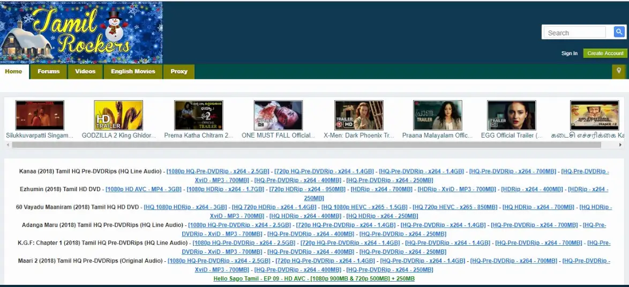This screenshot has width=629, height=287.
Task: Click the carousel scroll-right arrow
Action: [x=620, y=145]
